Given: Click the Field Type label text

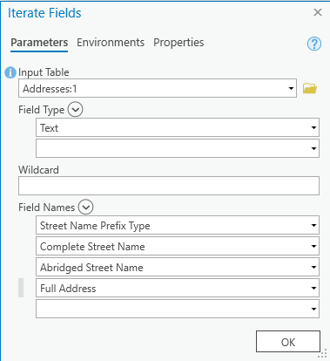Looking at the screenshot, I should (42, 110).
